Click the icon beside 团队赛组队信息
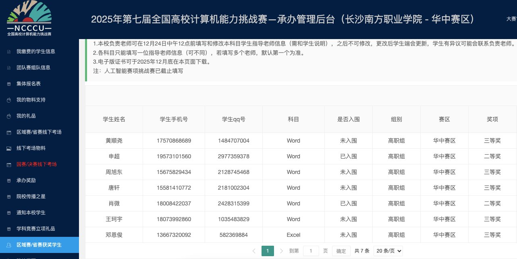 coord(9,68)
